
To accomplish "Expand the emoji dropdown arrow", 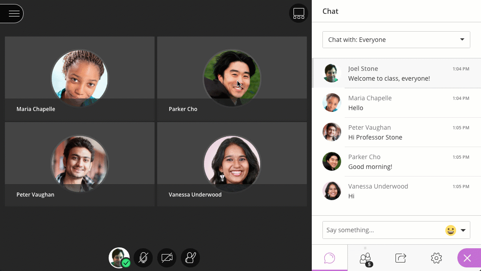I will (463, 230).
